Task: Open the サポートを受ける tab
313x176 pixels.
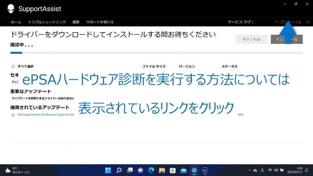Action: 100,22
